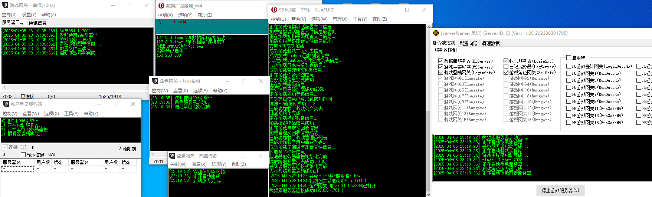This screenshot has height=197, width=652.
Task: Expand 设置(Y) menu in 游戏网关 window
Action: [29, 14]
